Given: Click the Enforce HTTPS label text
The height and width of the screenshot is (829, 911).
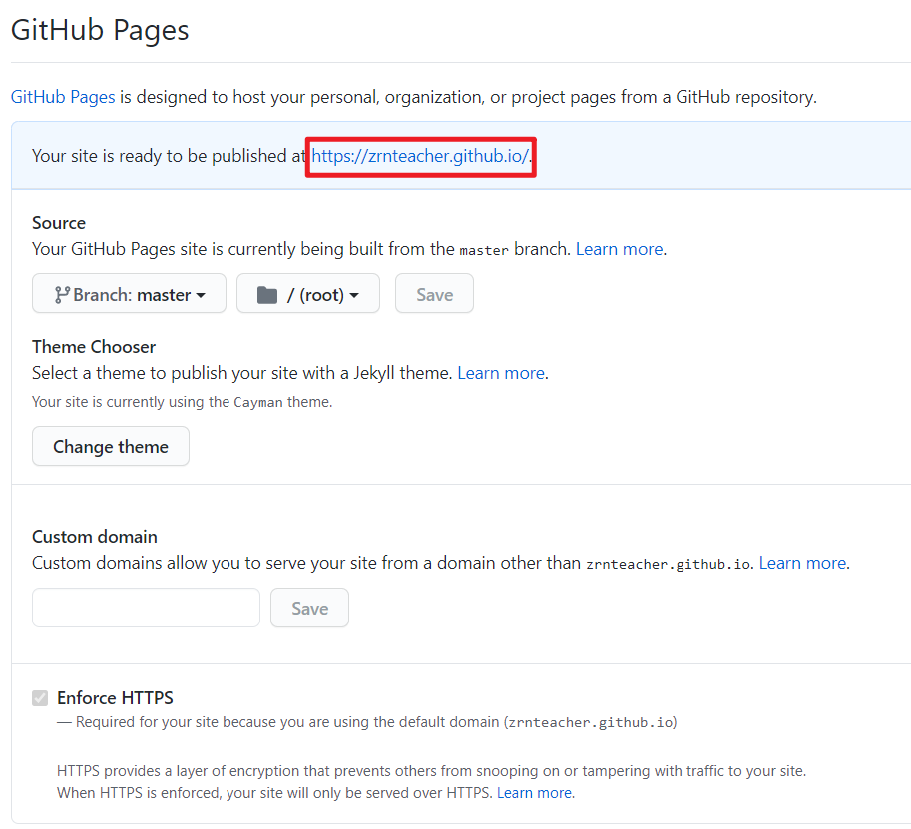Looking at the screenshot, I should pos(115,698).
